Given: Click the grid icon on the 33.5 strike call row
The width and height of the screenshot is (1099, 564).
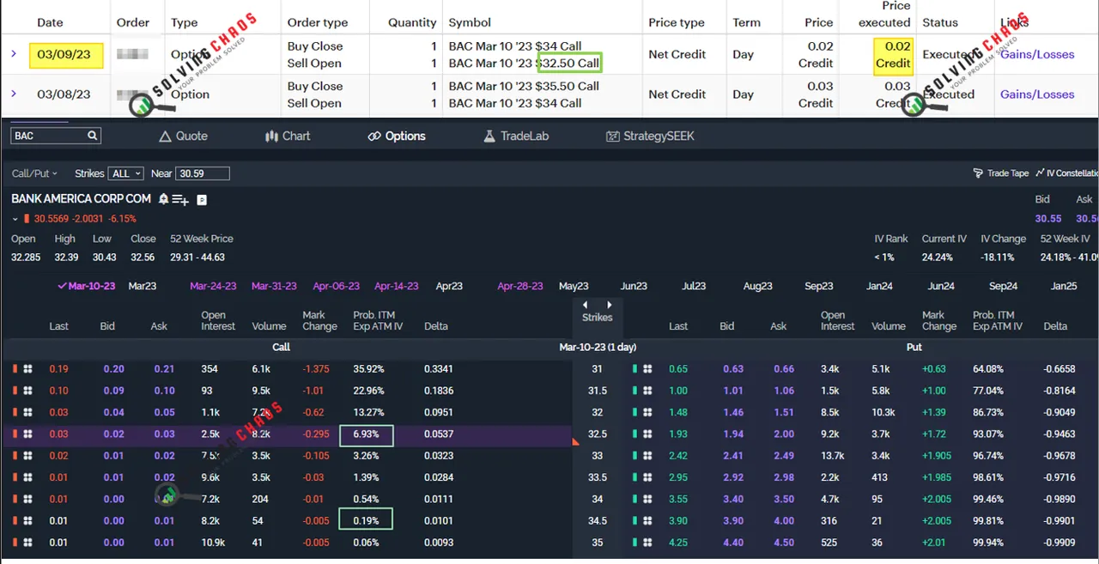Looking at the screenshot, I should (27, 477).
